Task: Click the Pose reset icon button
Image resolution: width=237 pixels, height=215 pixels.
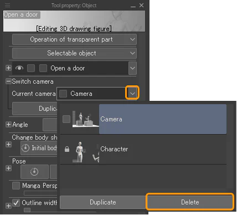Action: click(x=34, y=172)
